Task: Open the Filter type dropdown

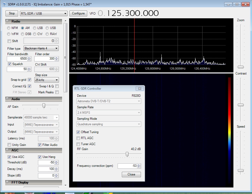Action: 41,48
